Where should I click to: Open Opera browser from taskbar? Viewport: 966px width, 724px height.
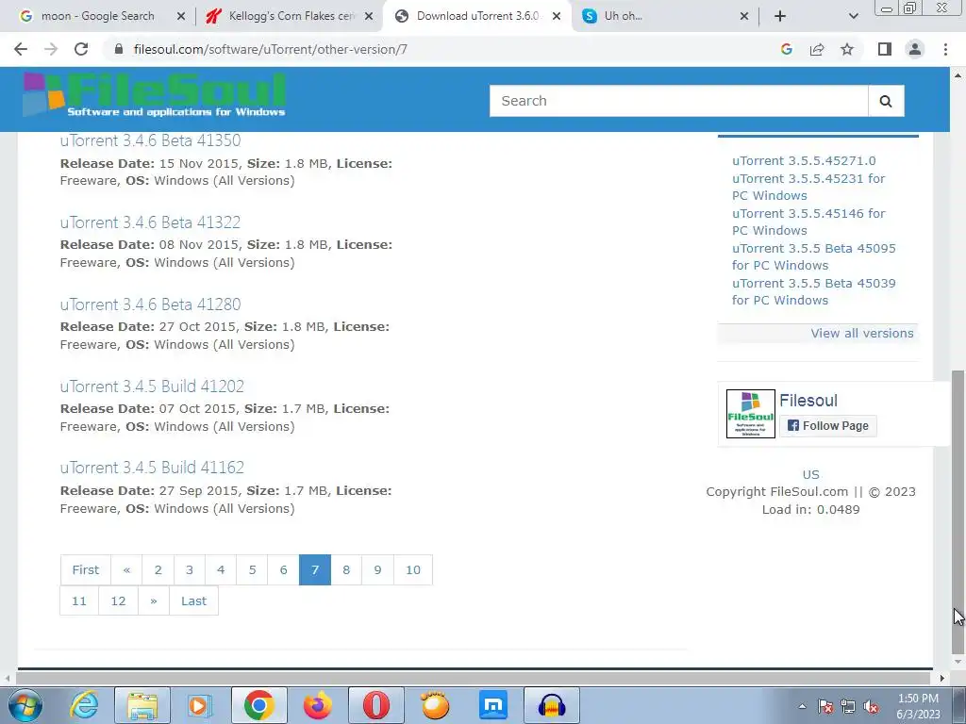coord(376,705)
